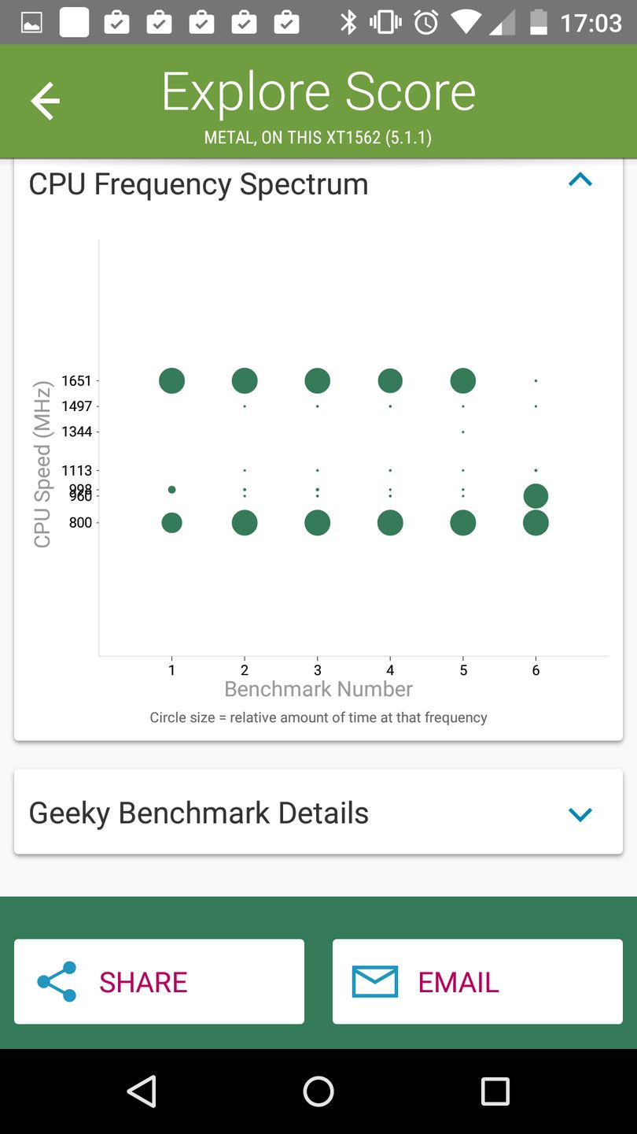Collapse the CPU Frequency Spectrum section
Screen dimensions: 637x1134
tap(580, 180)
